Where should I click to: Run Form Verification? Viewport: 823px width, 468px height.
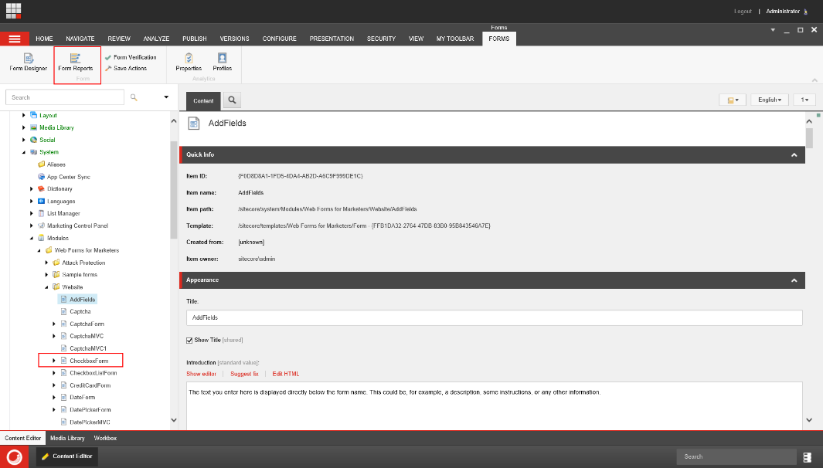(x=134, y=57)
